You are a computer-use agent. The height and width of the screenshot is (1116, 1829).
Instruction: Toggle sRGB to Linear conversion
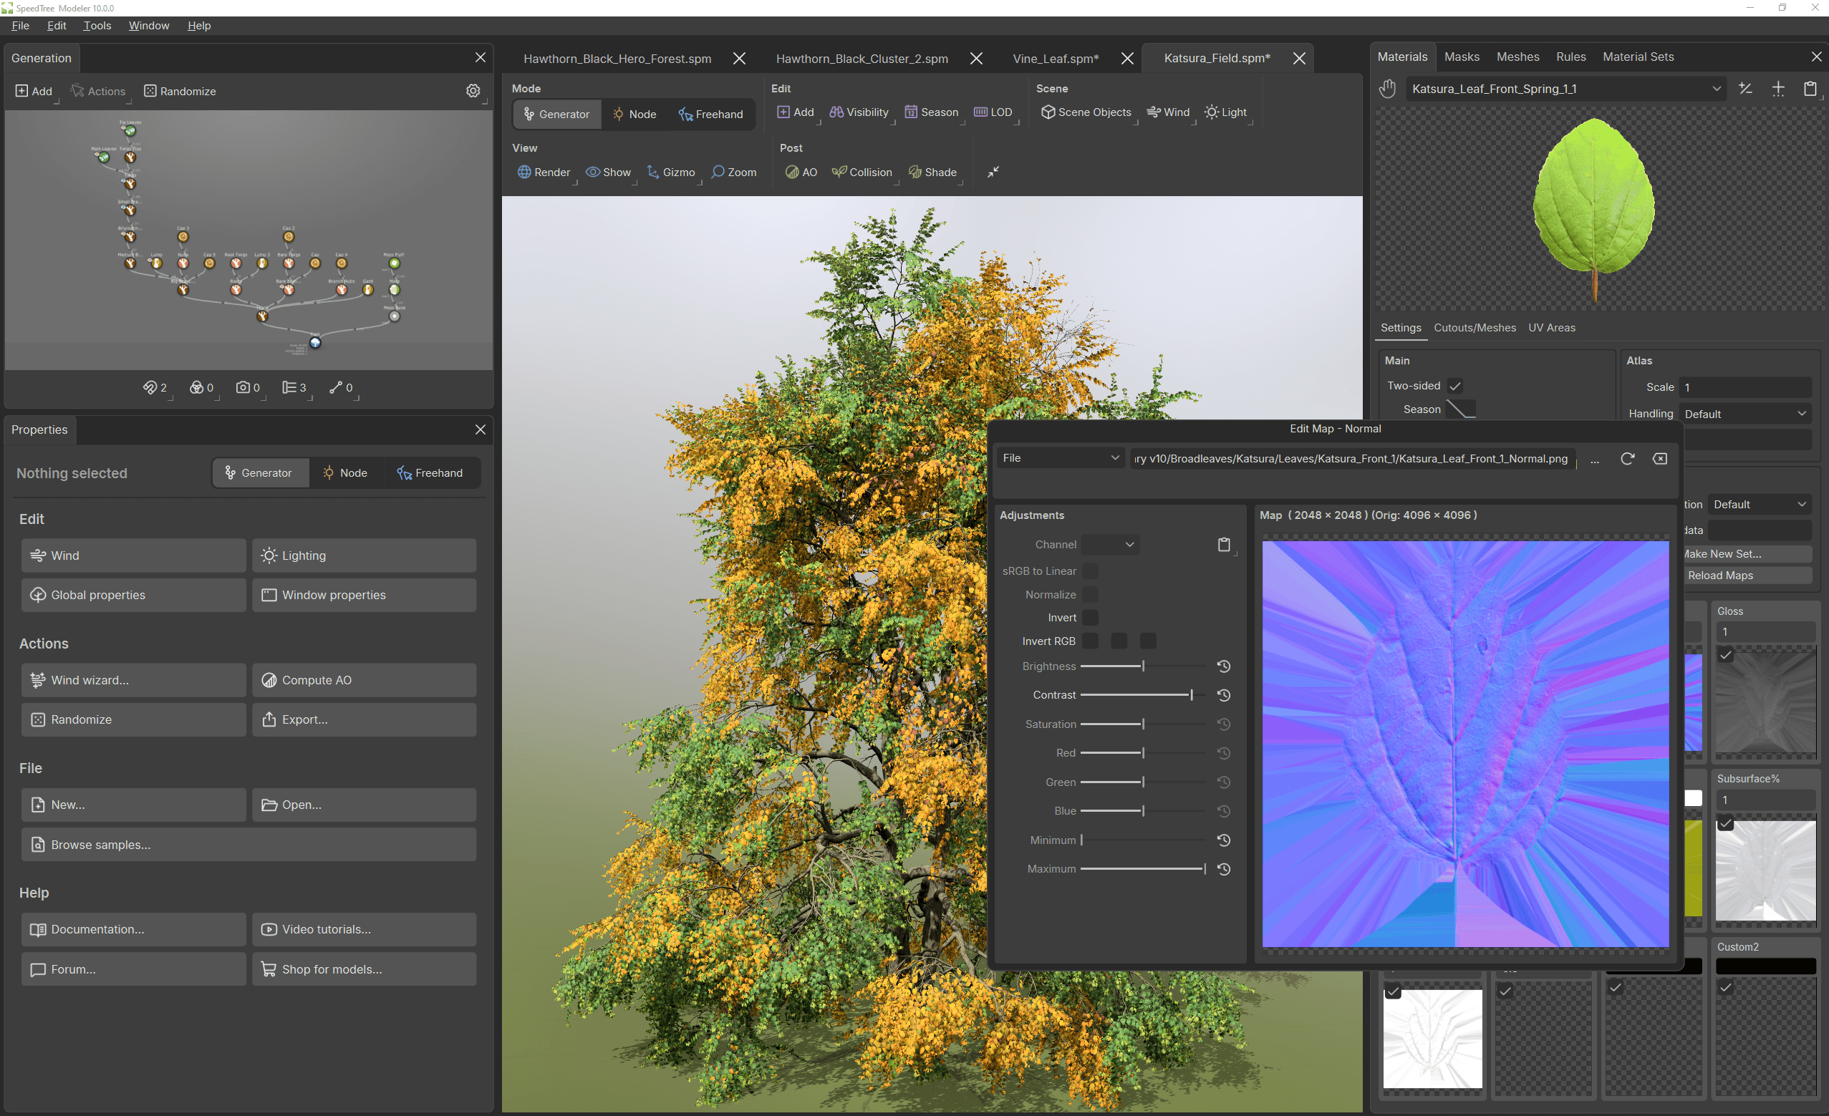pyautogui.click(x=1090, y=571)
